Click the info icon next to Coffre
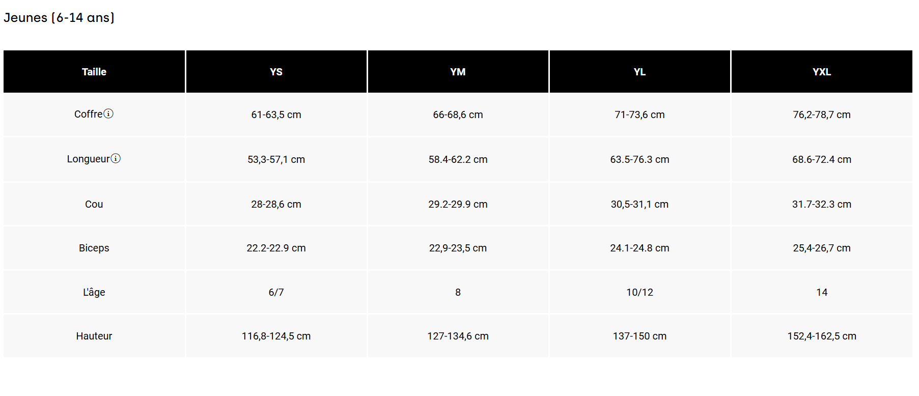This screenshot has width=919, height=396. (x=108, y=114)
